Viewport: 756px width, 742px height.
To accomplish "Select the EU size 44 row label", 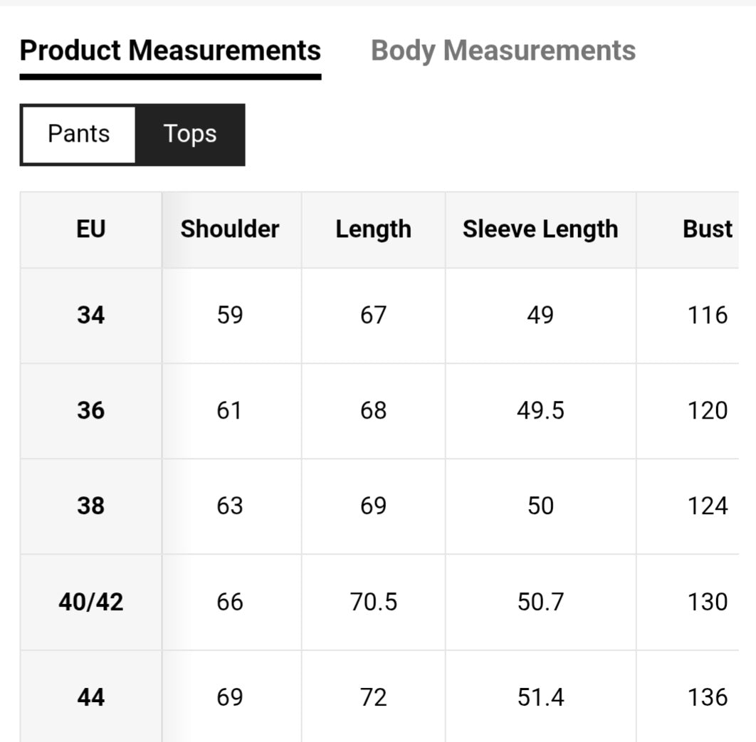I will point(90,697).
